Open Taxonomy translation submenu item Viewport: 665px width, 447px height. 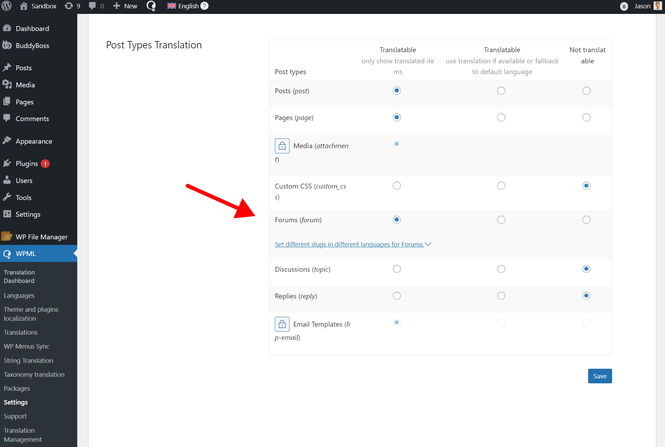[x=34, y=374]
